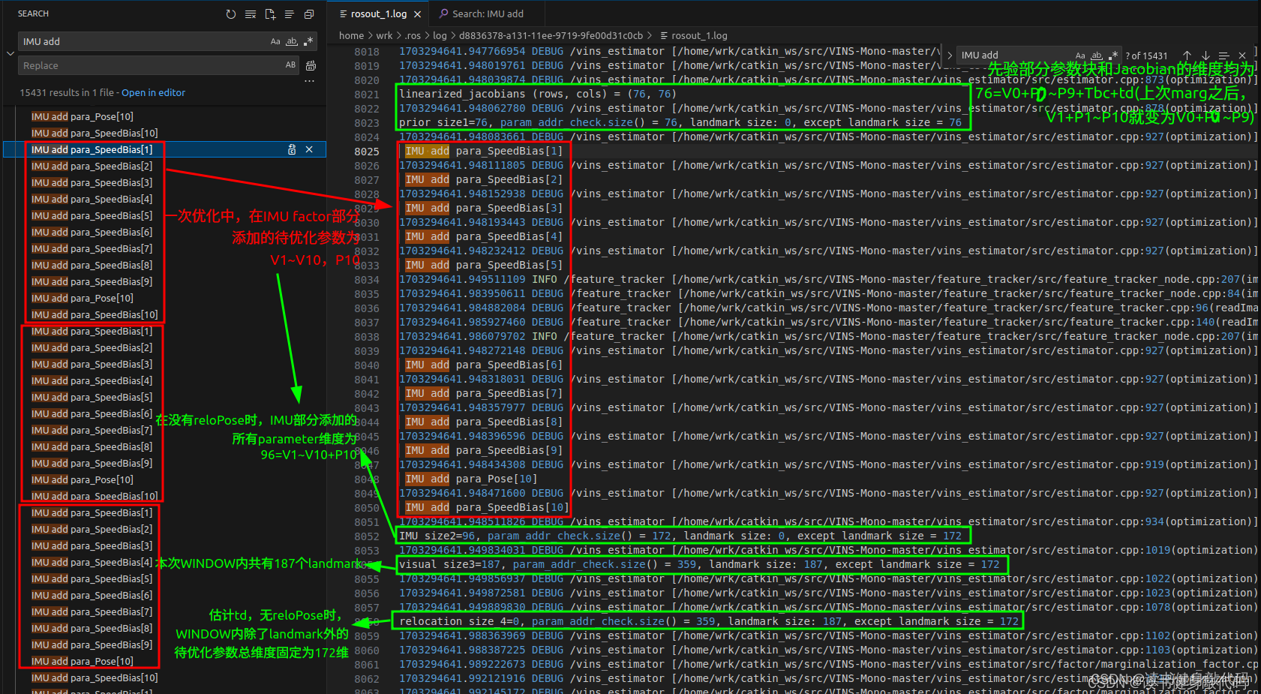Viewport: 1261px width, 694px height.
Task: Dismiss the selected para_SpeedBias[1] result
Action: (x=309, y=150)
